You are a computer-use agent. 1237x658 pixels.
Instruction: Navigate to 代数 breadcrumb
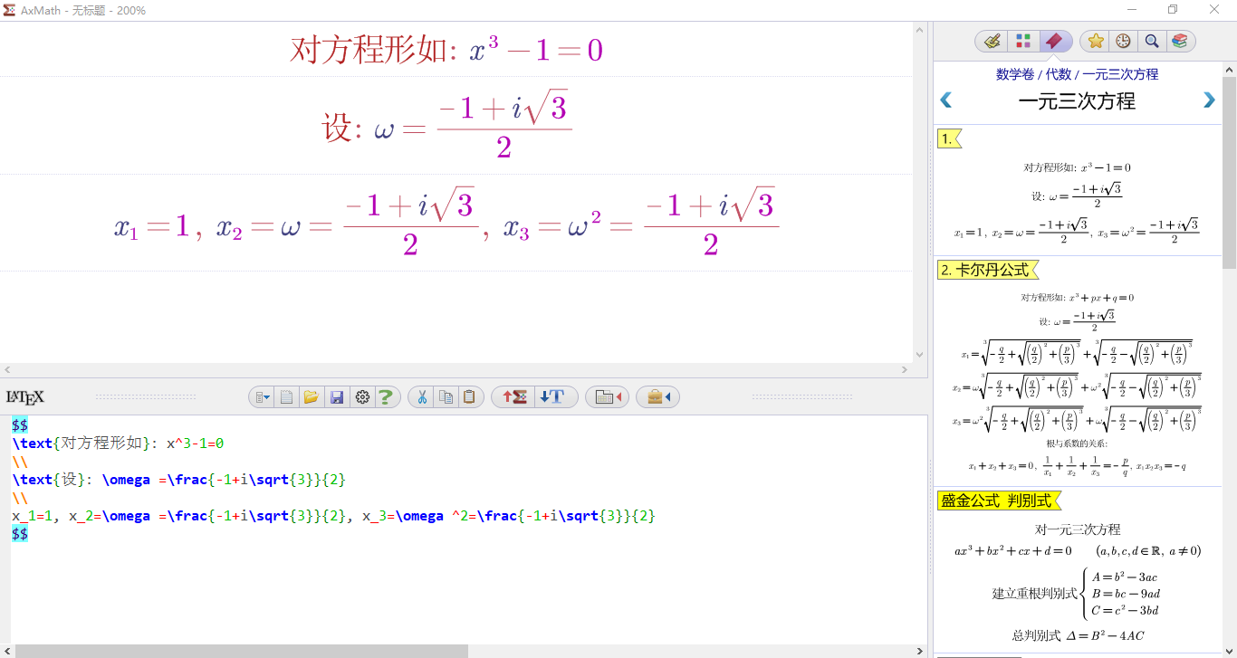coord(1059,74)
